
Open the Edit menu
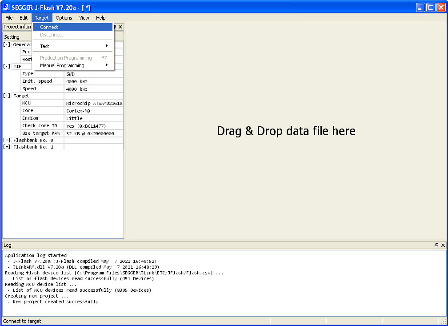24,18
